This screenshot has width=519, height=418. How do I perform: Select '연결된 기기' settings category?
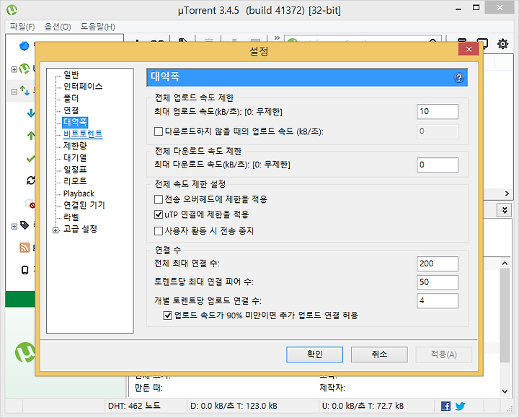pyautogui.click(x=84, y=205)
